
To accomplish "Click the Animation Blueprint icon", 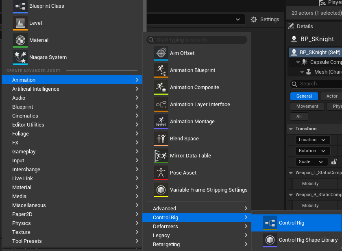I will (161, 70).
